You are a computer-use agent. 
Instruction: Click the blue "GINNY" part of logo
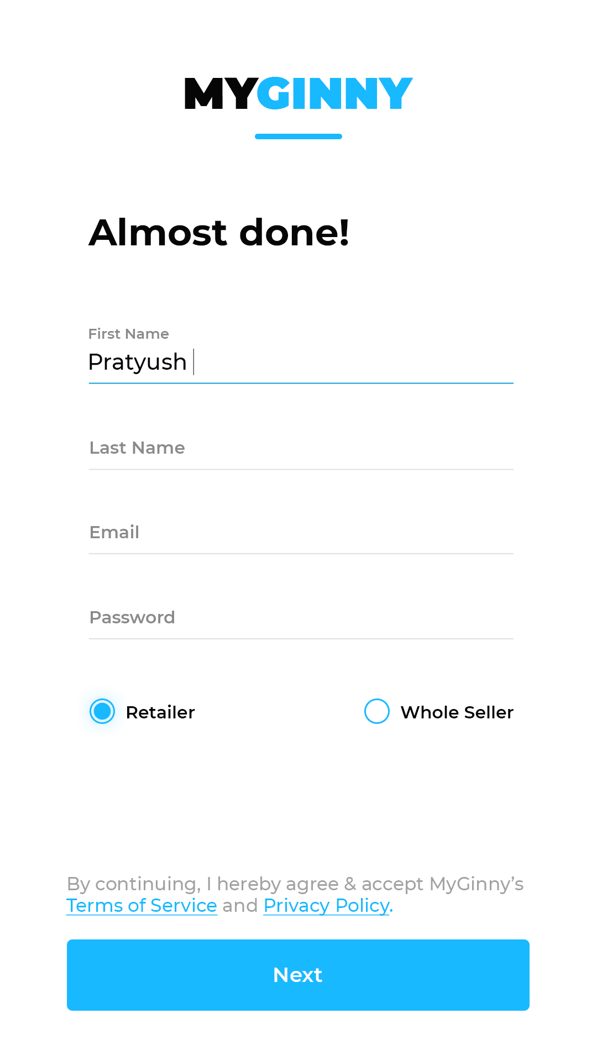tap(334, 93)
